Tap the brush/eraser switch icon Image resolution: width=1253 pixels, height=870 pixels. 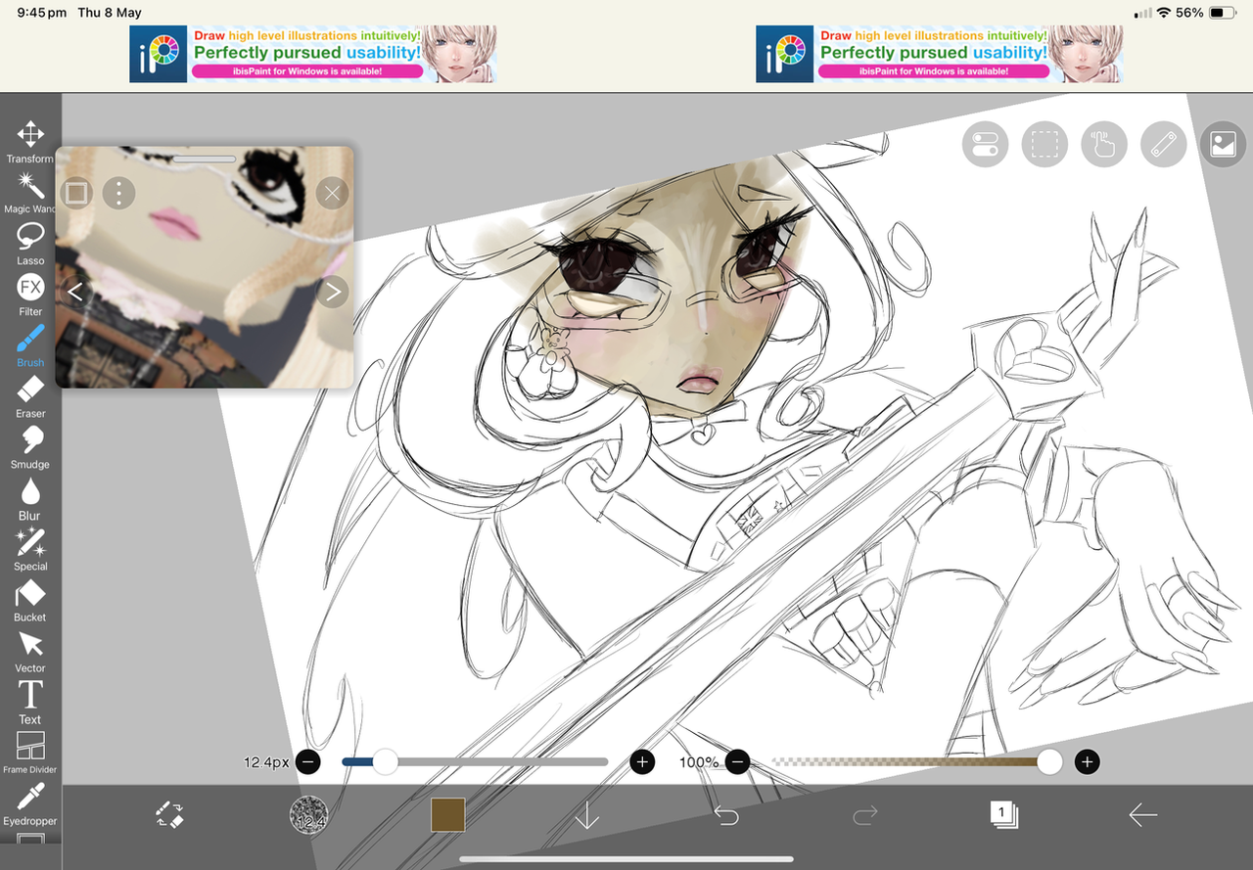point(169,814)
